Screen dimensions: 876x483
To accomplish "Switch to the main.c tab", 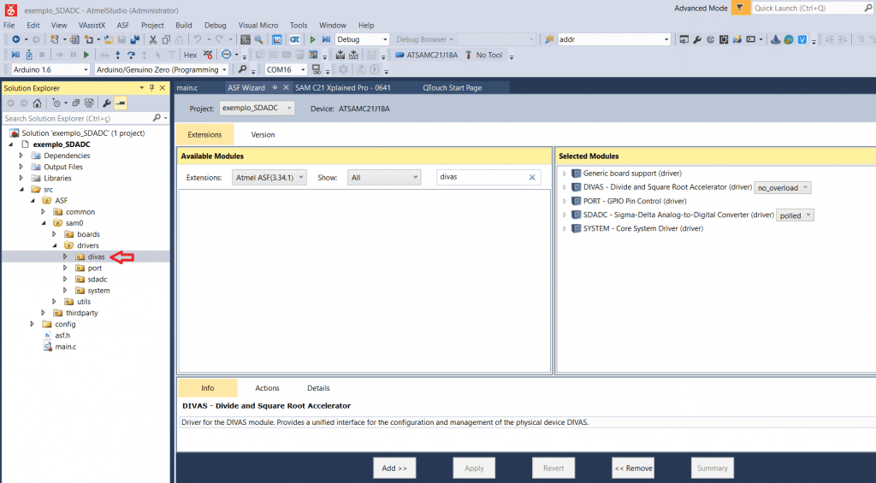I will pyautogui.click(x=187, y=88).
